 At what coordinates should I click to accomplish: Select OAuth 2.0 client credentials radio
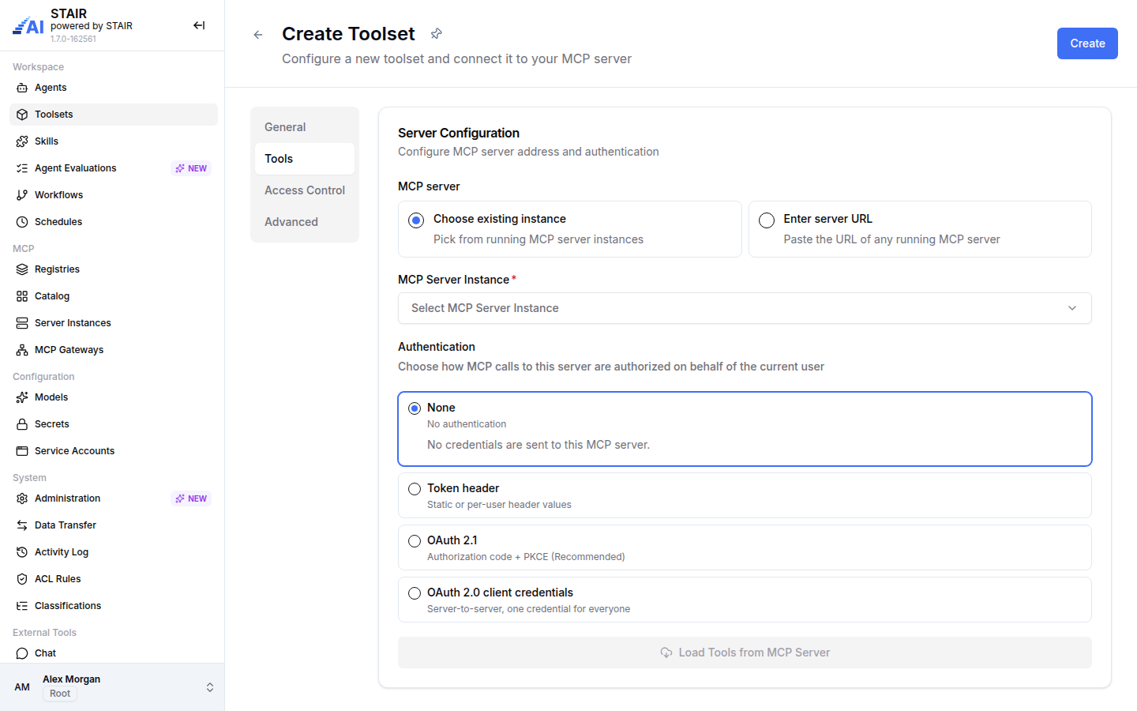coord(415,593)
